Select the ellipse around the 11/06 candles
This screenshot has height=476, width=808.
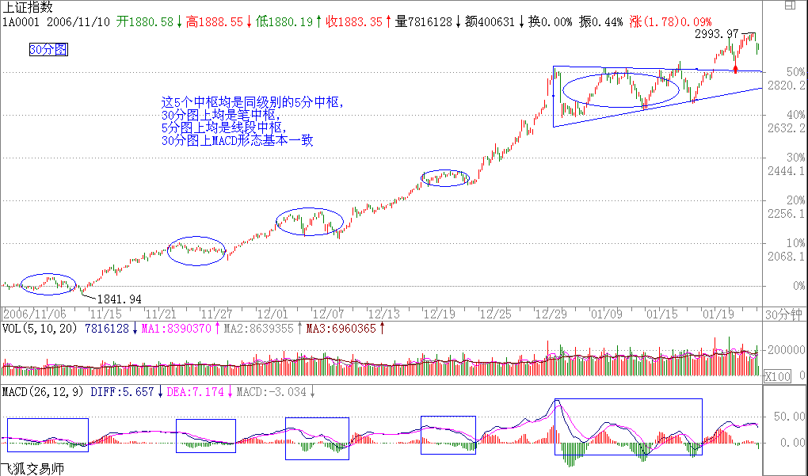coord(48,284)
